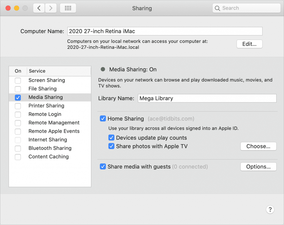Image resolution: width=284 pixels, height=225 pixels.
Task: Open help with the question mark button
Action: click(x=270, y=209)
